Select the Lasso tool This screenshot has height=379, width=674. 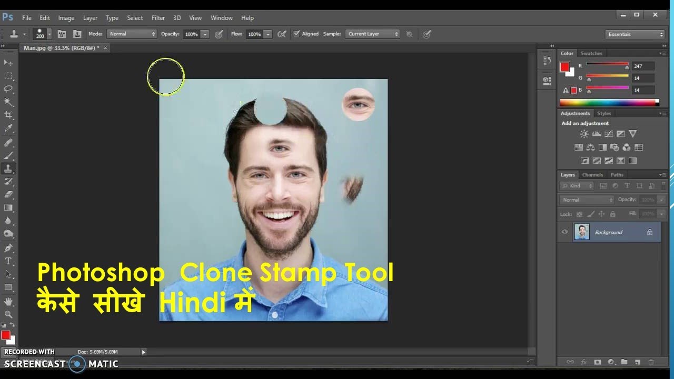[x=8, y=89]
